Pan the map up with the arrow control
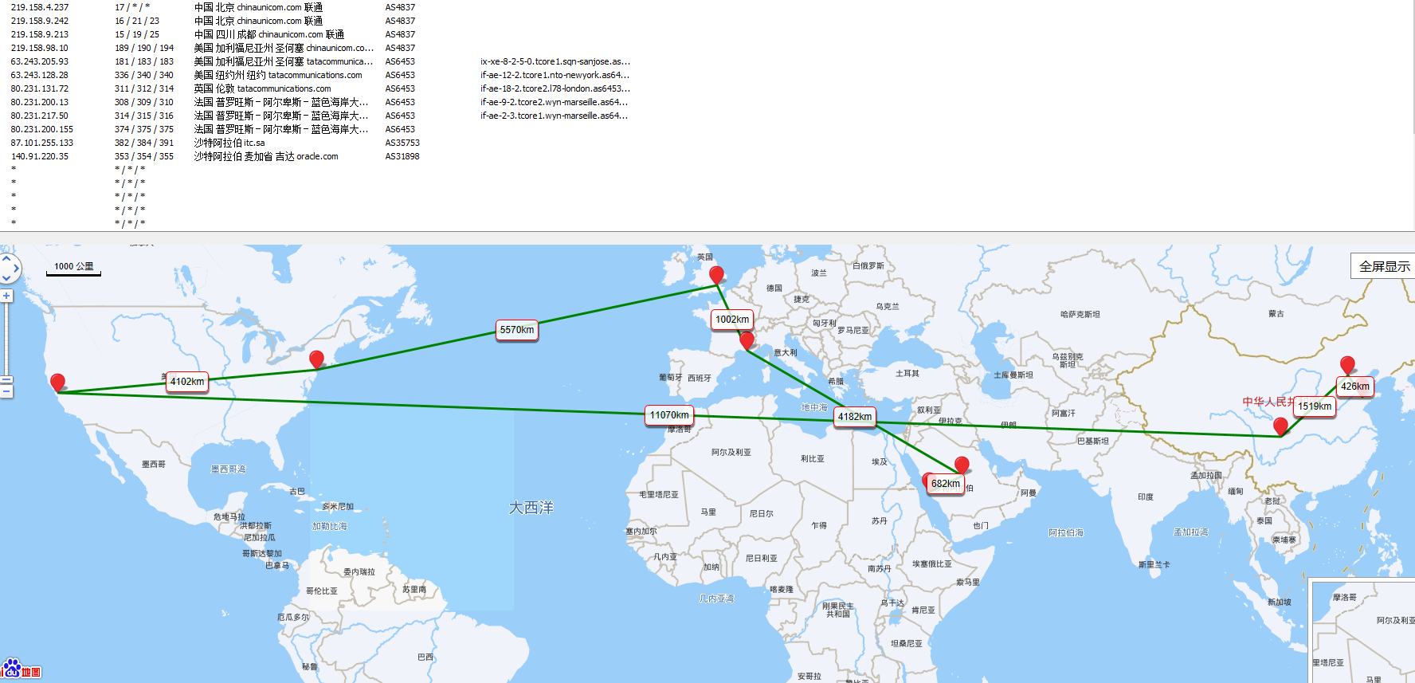 coord(6,258)
